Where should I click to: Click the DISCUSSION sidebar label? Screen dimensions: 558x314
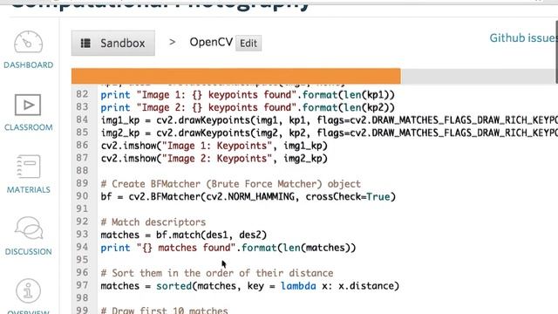pyautogui.click(x=29, y=252)
